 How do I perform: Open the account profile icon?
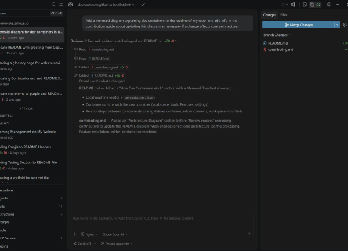tap(329, 5)
